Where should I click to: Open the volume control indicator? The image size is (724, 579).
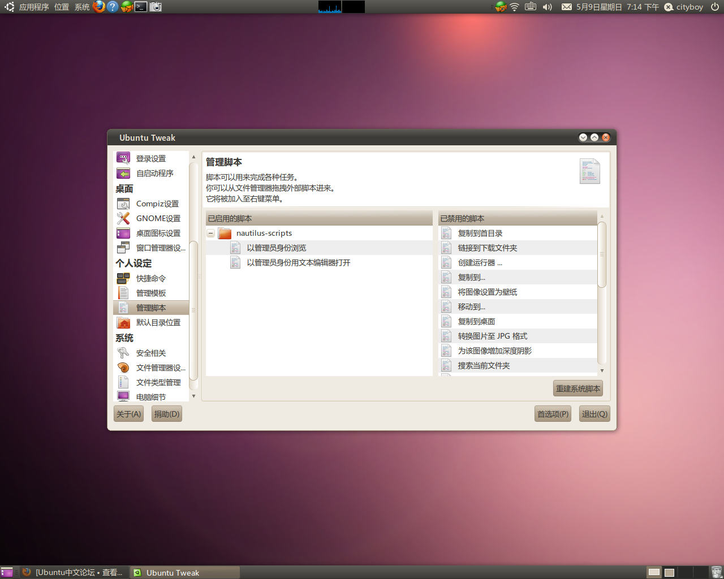[x=547, y=7]
